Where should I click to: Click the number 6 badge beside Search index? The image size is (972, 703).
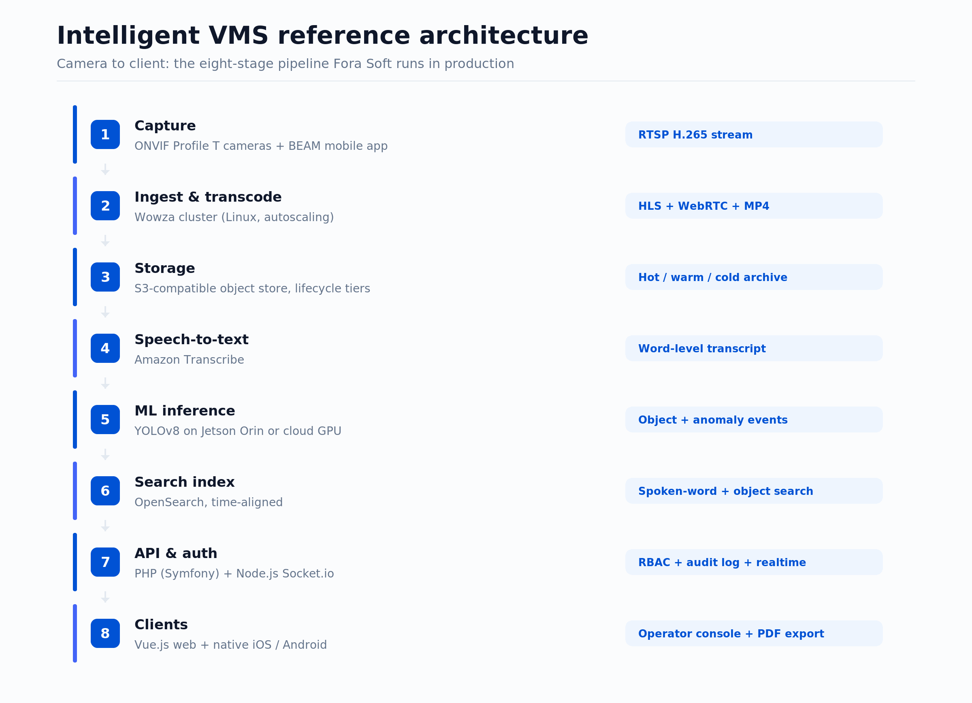(105, 491)
